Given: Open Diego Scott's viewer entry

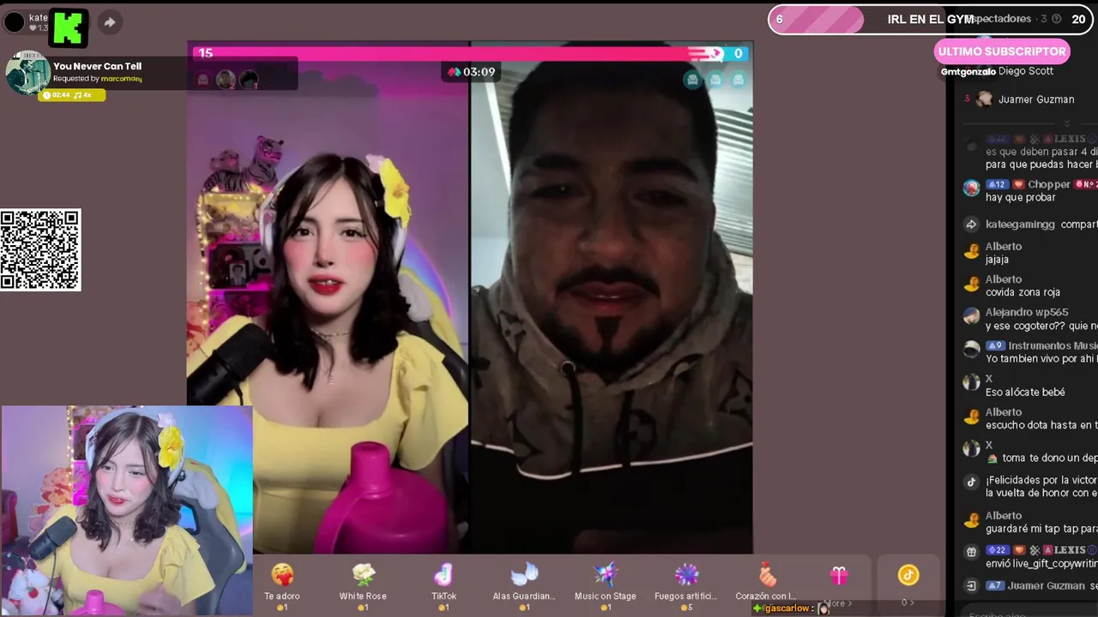Looking at the screenshot, I should point(1025,72).
